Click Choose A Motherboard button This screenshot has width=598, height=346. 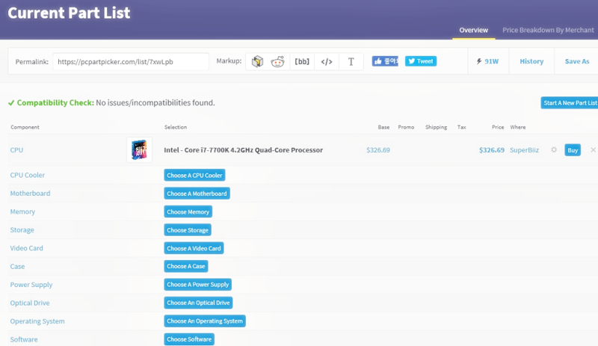tap(197, 194)
